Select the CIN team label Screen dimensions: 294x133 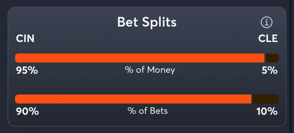coord(25,39)
